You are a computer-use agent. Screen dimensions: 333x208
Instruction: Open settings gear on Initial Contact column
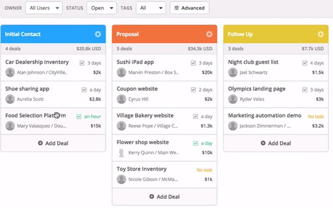(x=98, y=34)
